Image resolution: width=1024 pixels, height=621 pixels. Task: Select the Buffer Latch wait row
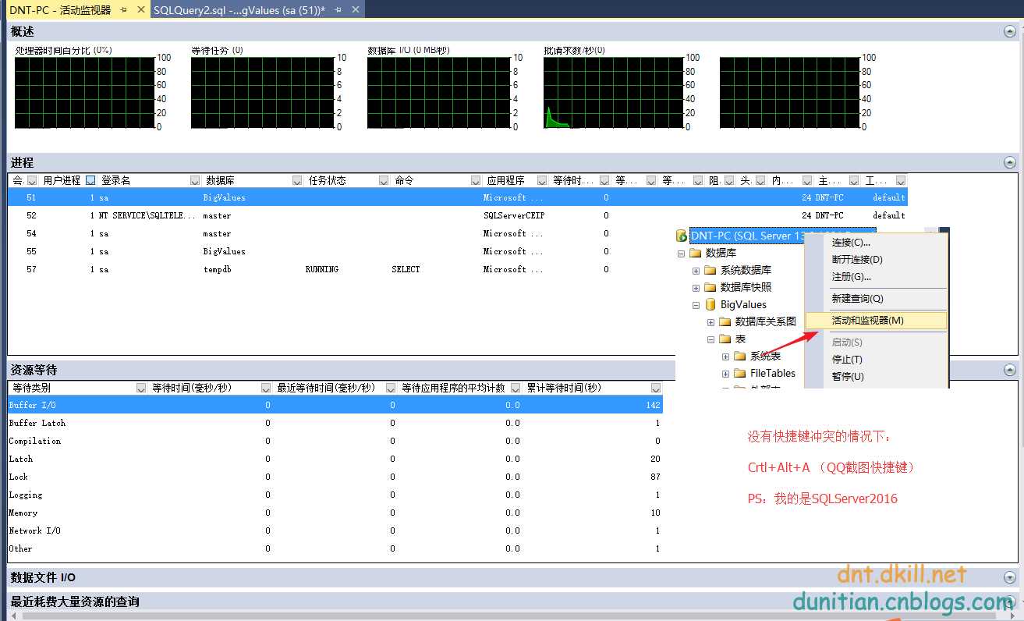click(x=335, y=423)
